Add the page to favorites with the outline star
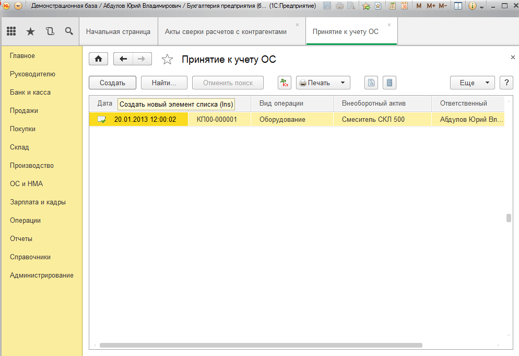The width and height of the screenshot is (519, 356). tap(167, 60)
